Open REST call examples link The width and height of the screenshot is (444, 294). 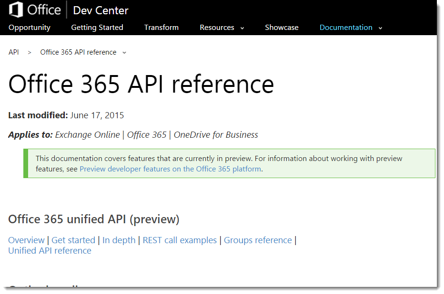(180, 240)
